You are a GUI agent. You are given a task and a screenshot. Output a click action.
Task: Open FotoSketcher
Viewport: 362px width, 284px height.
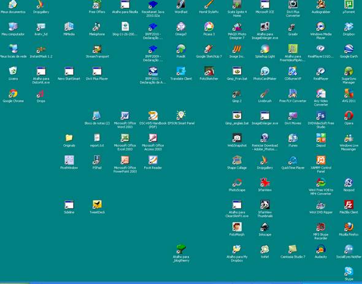(x=209, y=71)
